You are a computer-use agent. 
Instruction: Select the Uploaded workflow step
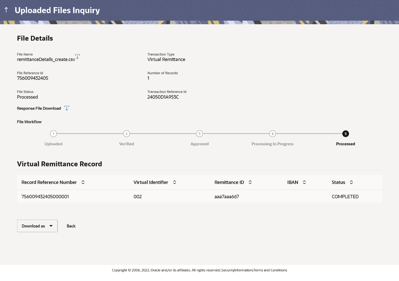(x=53, y=134)
